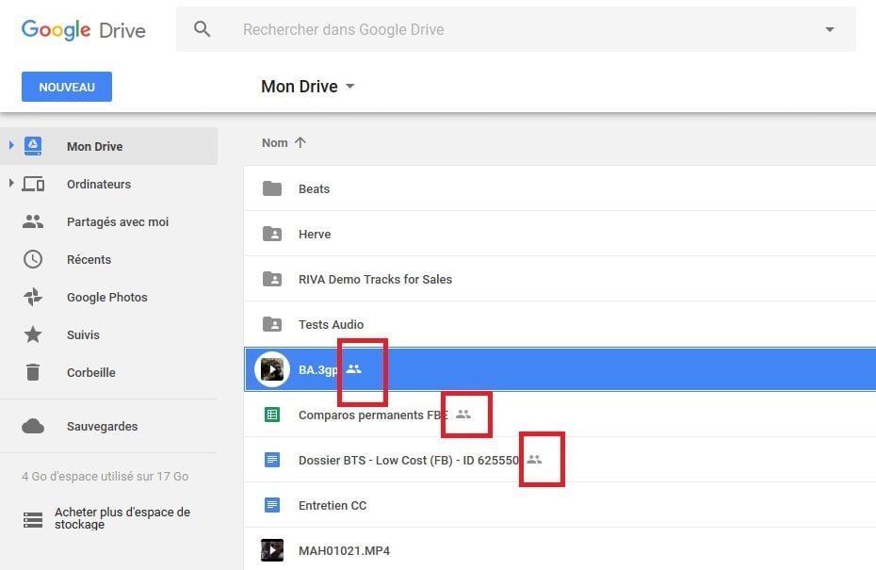
Task: Open the Corbeille trash icon
Action: (x=33, y=372)
